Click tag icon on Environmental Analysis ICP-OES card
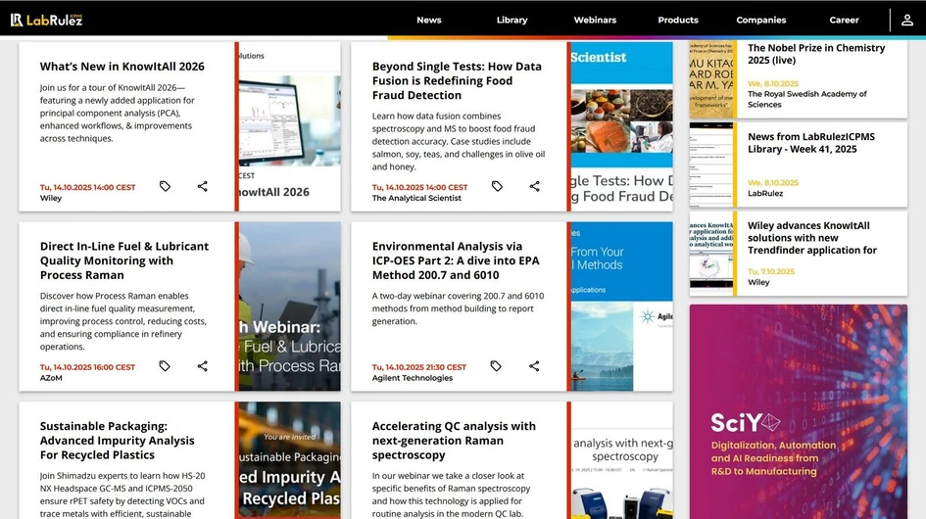The width and height of the screenshot is (926, 519). click(x=496, y=366)
